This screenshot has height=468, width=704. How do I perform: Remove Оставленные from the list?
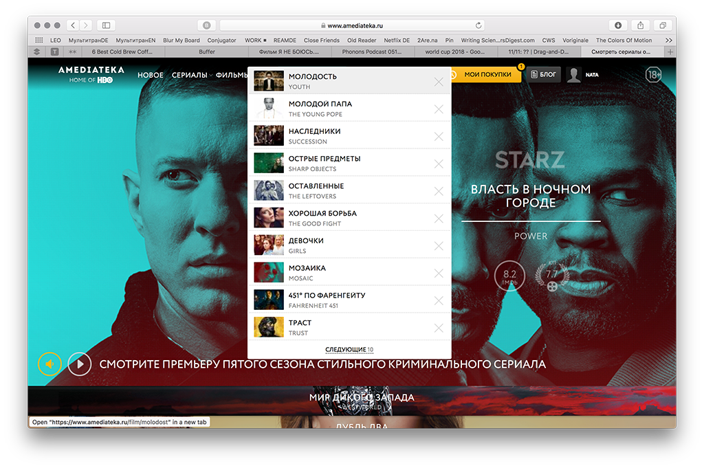click(x=439, y=191)
